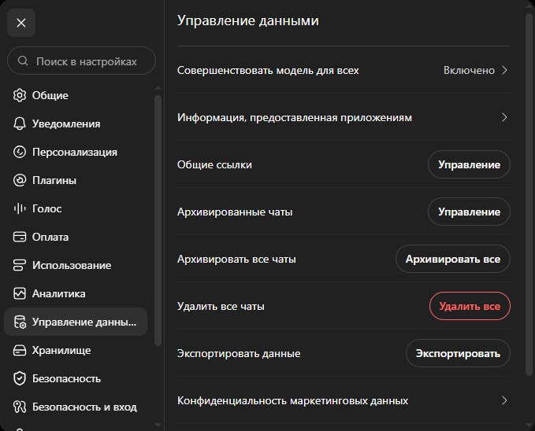The height and width of the screenshot is (431, 535).
Task: Click the 'Архивировать все' button
Action: pos(453,259)
